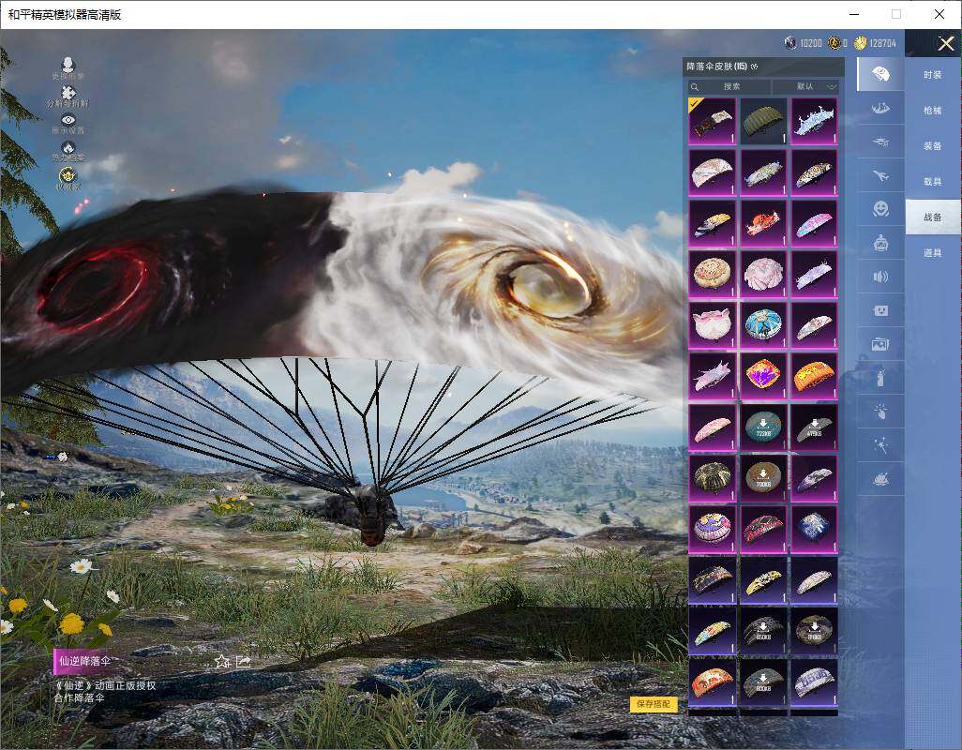
Task: Select the round biscuit-pattern parachute skin
Action: click(x=713, y=274)
